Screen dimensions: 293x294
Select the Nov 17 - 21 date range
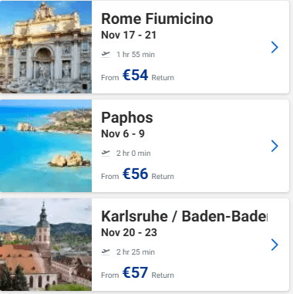pos(129,35)
